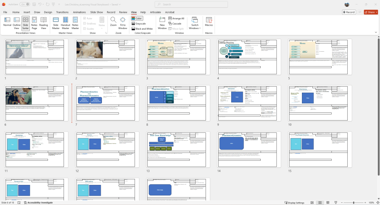
Task: Click Fit to Window
Action: click(x=123, y=23)
